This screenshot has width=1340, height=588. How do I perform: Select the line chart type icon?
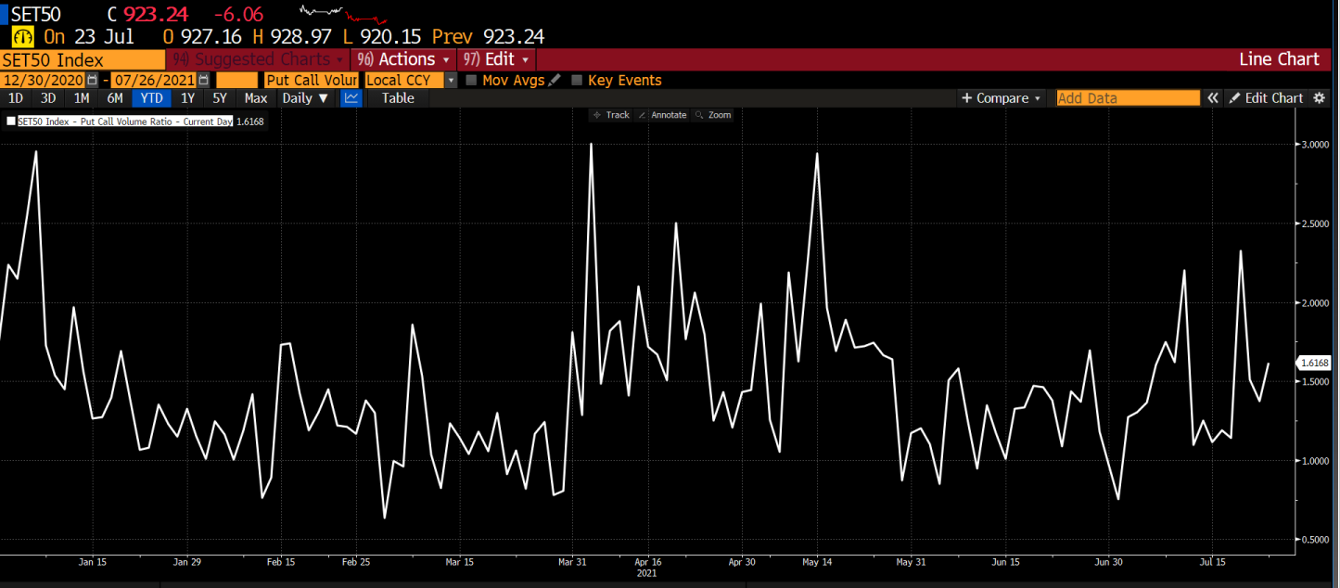(352, 97)
